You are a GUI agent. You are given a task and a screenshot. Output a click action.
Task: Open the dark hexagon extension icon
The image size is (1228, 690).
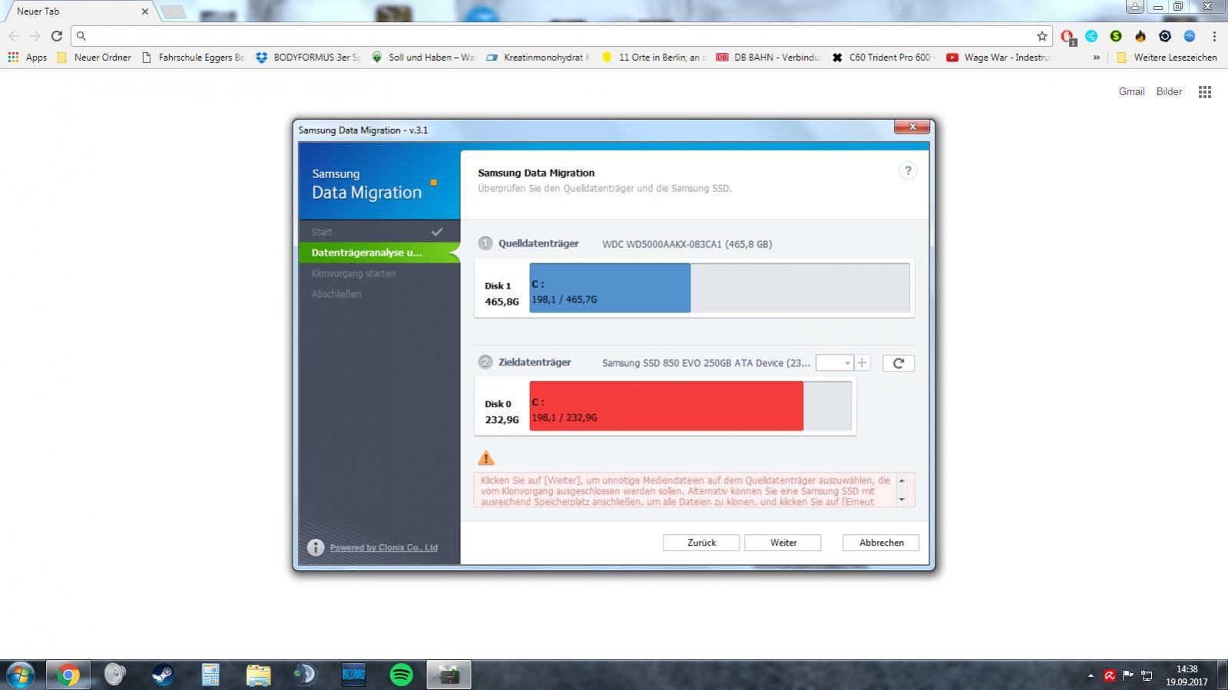coord(1165,36)
